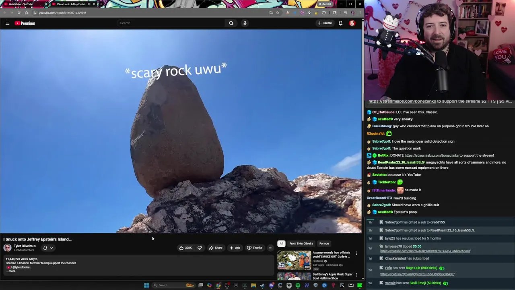Bookmark this page with star icon
This screenshot has width=515, height=290.
tap(277, 12)
